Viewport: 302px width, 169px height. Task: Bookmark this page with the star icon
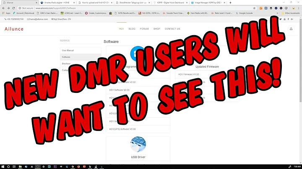(x=254, y=8)
